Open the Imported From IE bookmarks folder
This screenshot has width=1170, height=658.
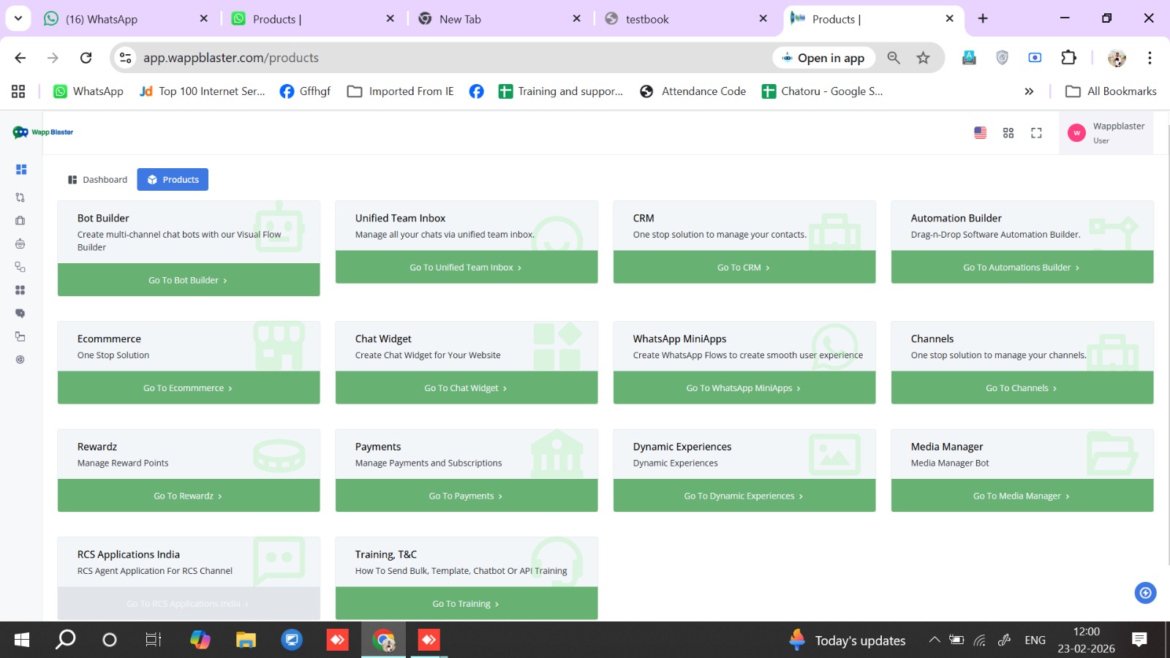pyautogui.click(x=401, y=91)
